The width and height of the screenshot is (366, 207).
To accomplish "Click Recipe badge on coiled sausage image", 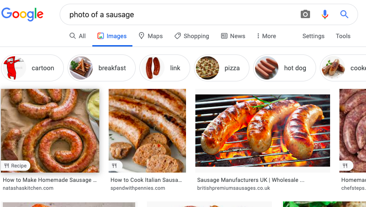I will (x=15, y=166).
